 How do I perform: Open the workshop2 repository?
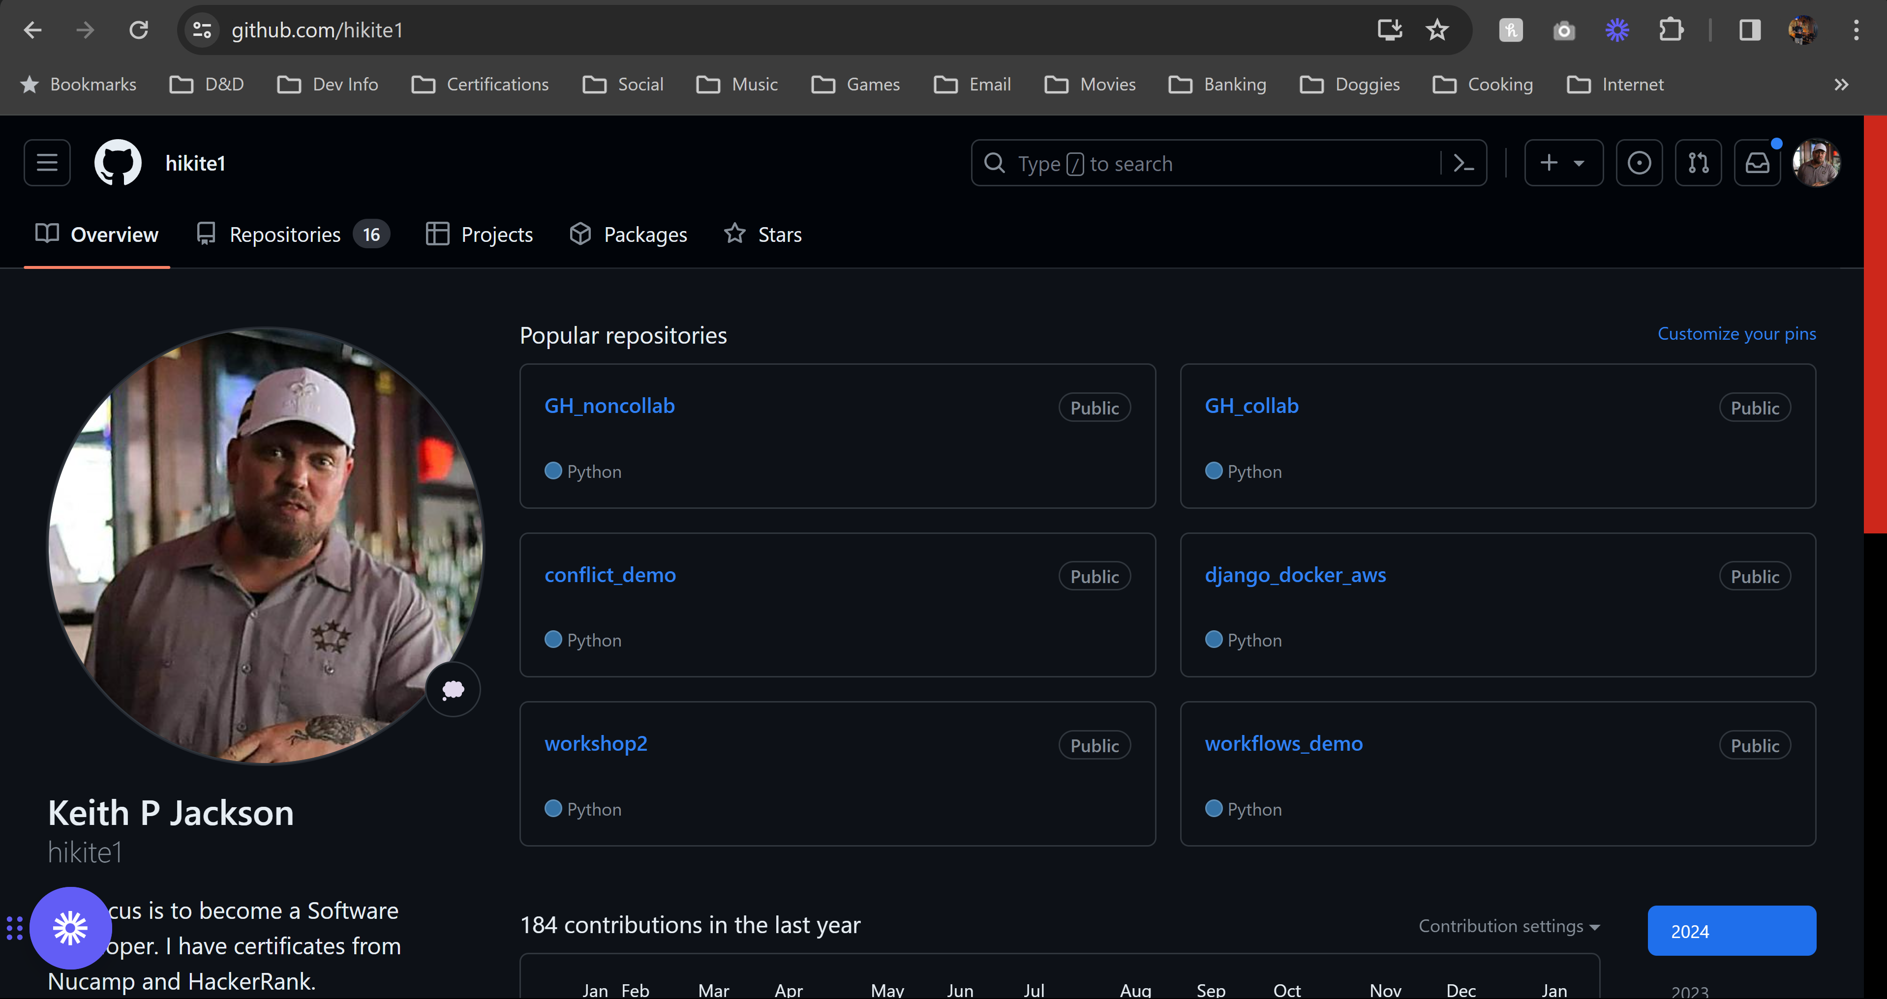[x=596, y=743]
